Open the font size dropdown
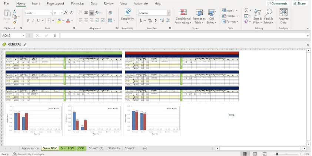The height and width of the screenshot is (156, 312). [x=62, y=13]
